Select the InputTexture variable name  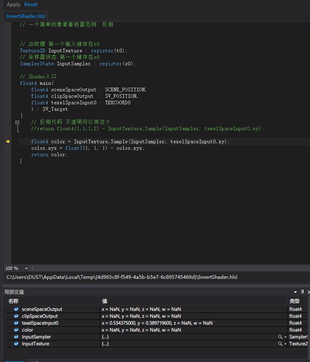point(36,344)
